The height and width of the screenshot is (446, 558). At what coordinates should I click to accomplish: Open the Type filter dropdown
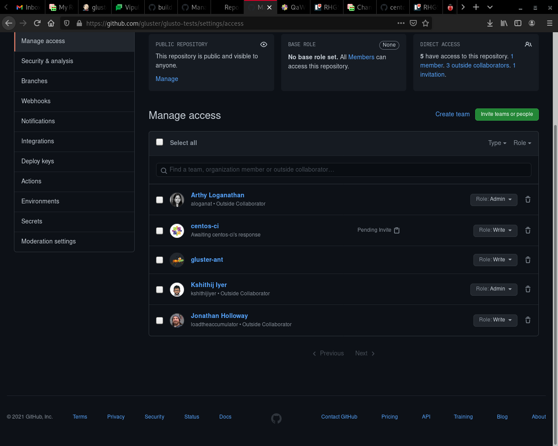click(497, 143)
